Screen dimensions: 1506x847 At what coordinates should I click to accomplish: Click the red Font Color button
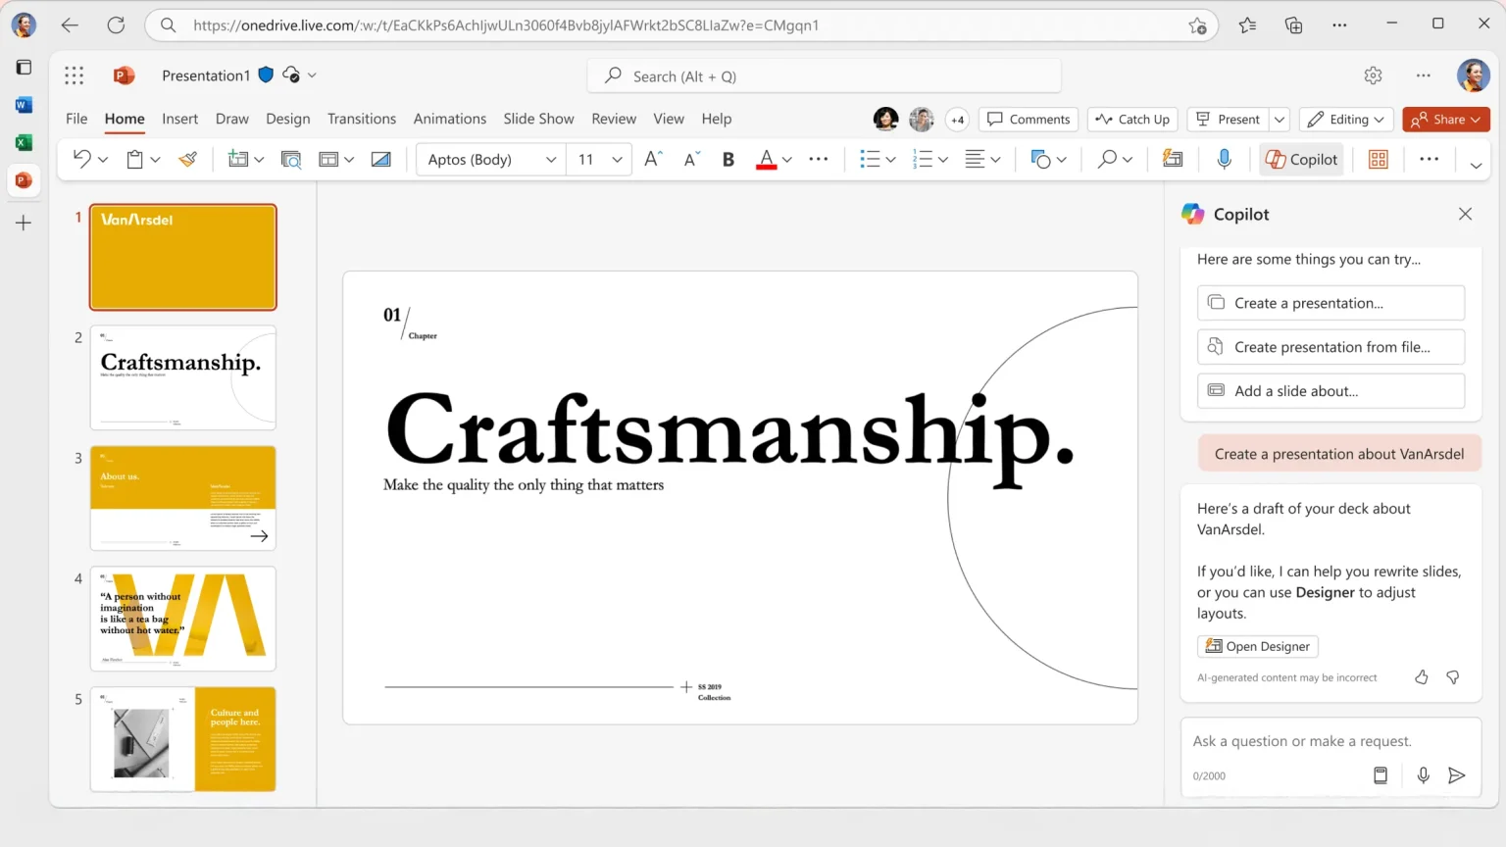tap(767, 160)
